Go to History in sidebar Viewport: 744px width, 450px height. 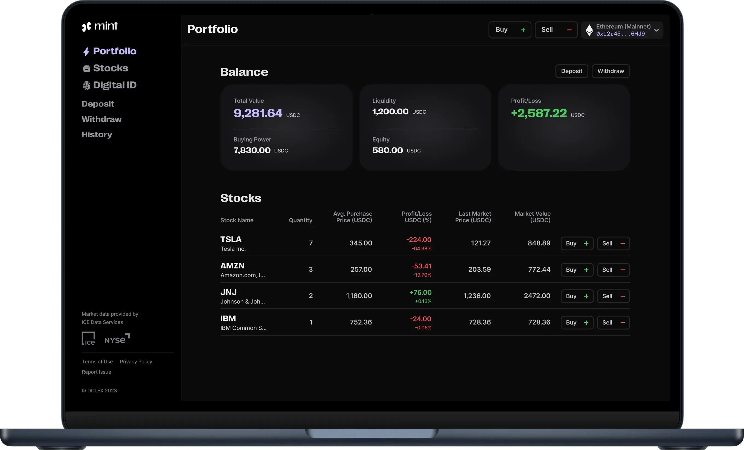97,134
